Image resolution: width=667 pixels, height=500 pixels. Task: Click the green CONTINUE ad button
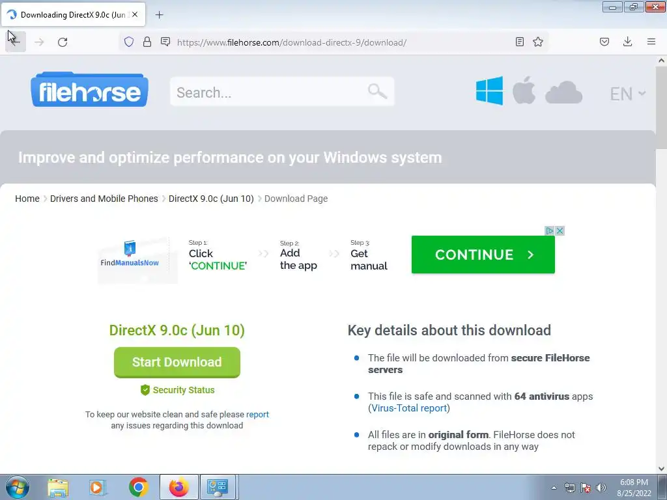tap(483, 255)
